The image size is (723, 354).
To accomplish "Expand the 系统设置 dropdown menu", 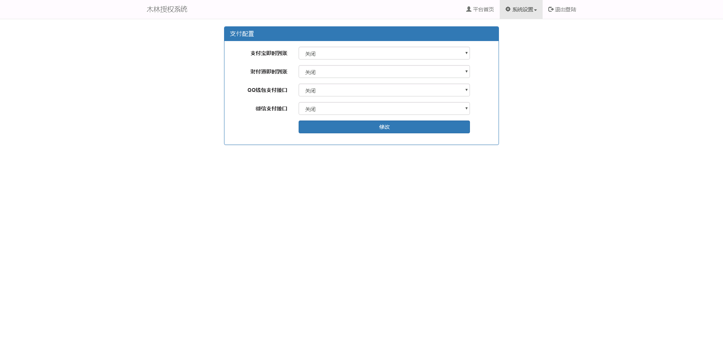I will tap(521, 9).
